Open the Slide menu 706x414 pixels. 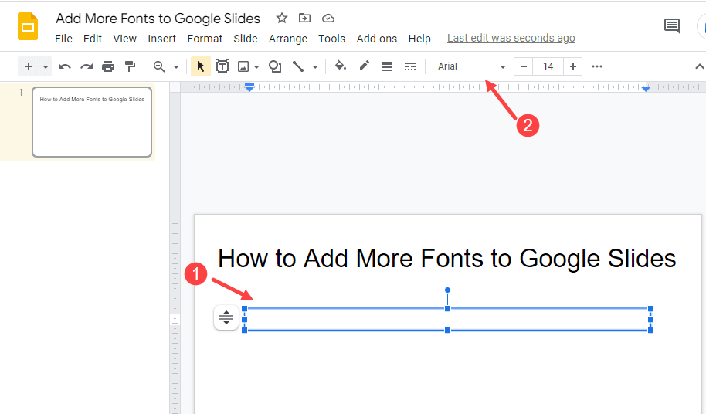[x=246, y=39]
